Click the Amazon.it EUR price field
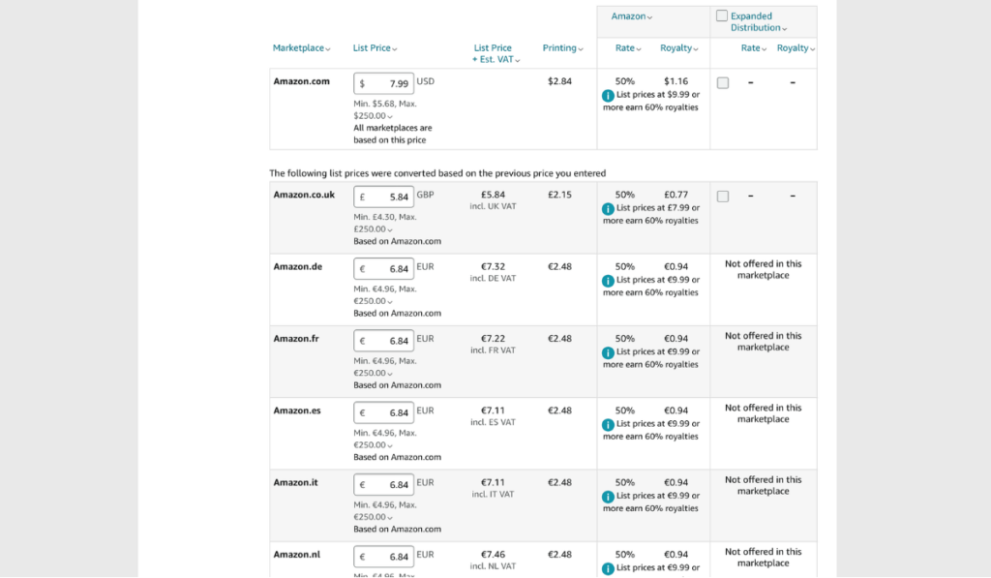Image resolution: width=991 pixels, height=578 pixels. point(383,485)
